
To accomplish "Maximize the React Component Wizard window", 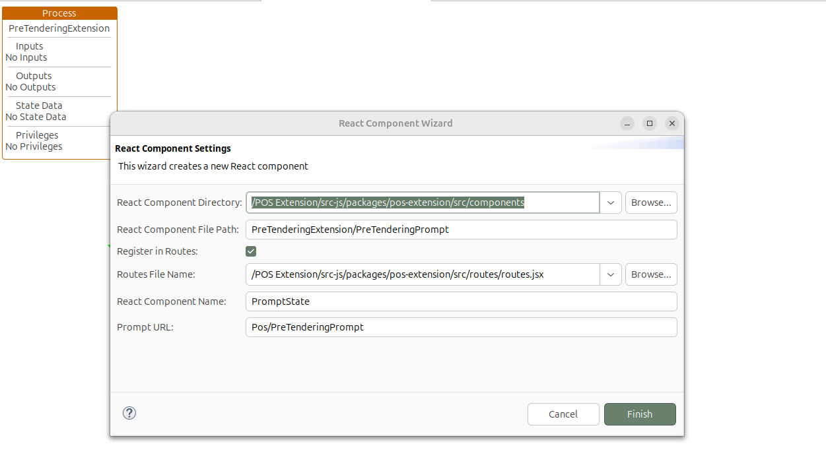I will tap(649, 123).
